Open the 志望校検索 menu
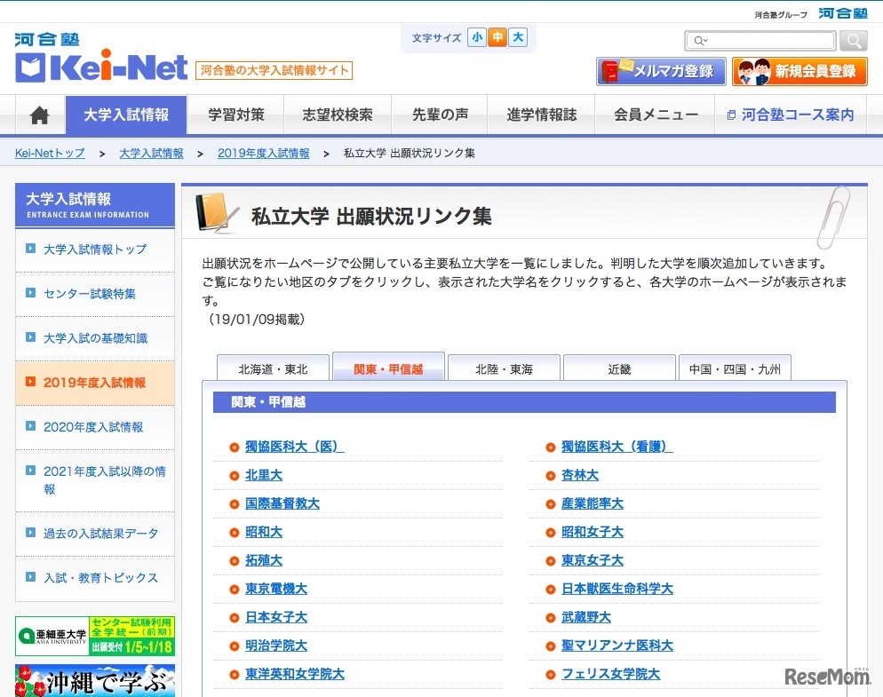This screenshot has width=883, height=697. coord(337,115)
